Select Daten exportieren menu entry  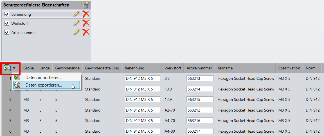click(x=44, y=85)
